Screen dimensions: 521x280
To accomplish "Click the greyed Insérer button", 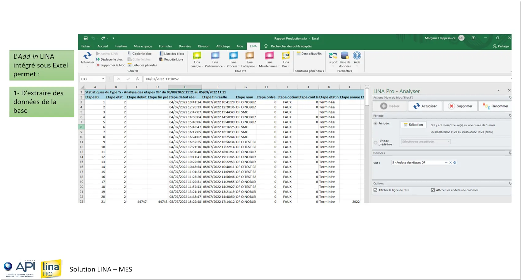I will (390, 106).
